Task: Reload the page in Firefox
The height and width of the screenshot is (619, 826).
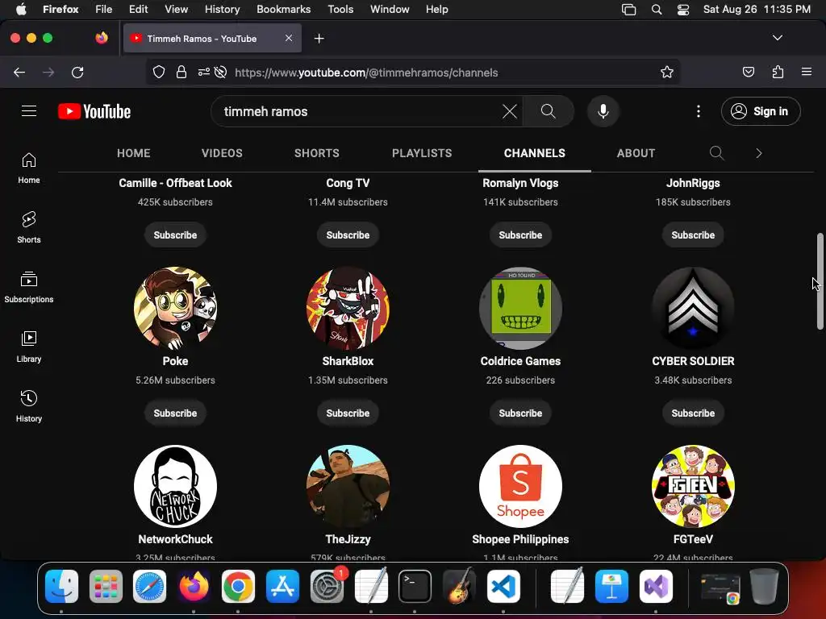Action: (x=77, y=73)
